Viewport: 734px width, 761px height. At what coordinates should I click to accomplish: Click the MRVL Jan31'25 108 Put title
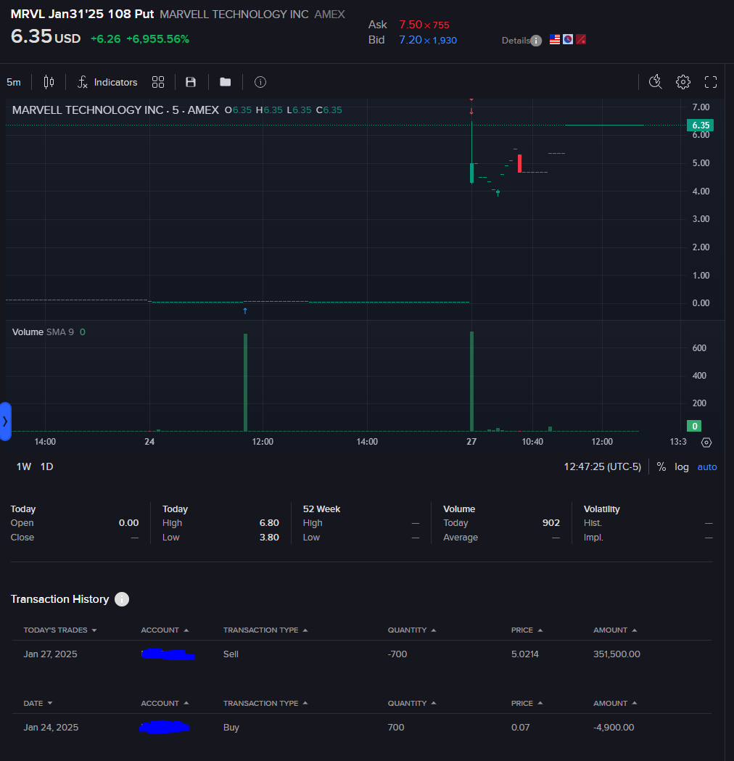pyautogui.click(x=82, y=14)
